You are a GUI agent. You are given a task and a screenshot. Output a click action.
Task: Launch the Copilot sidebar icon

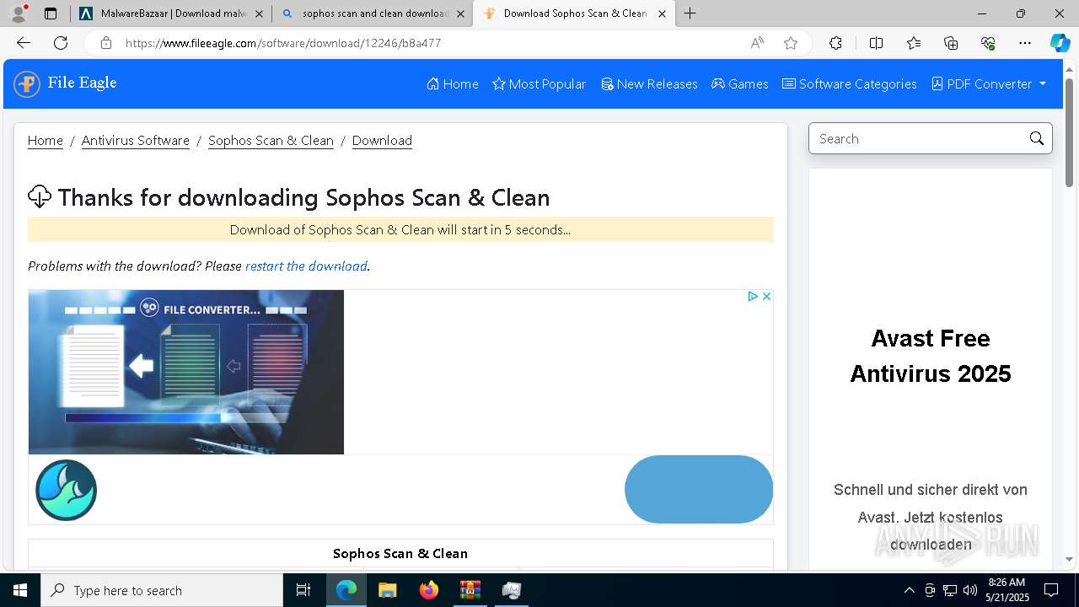tap(1060, 43)
